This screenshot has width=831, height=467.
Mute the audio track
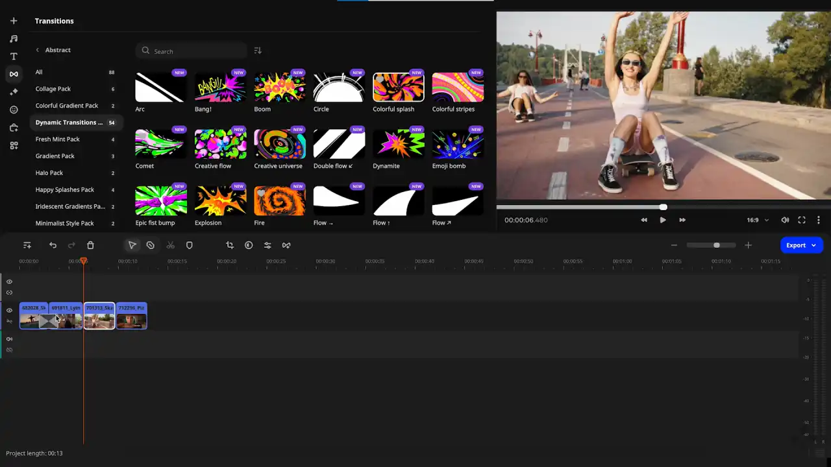(x=9, y=339)
